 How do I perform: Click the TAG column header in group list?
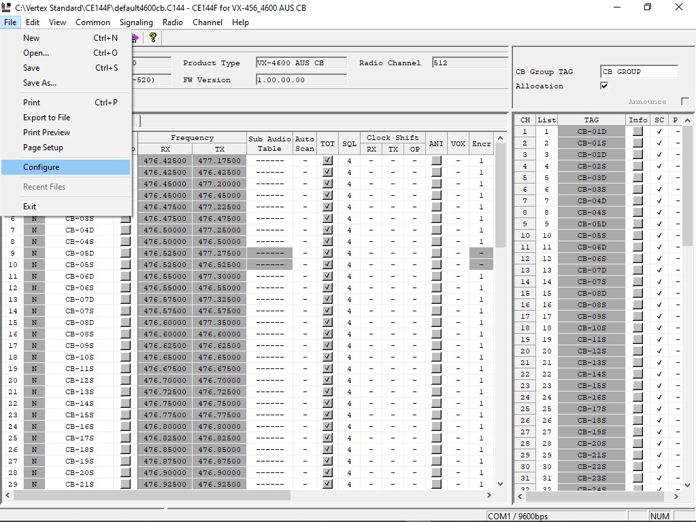click(592, 120)
